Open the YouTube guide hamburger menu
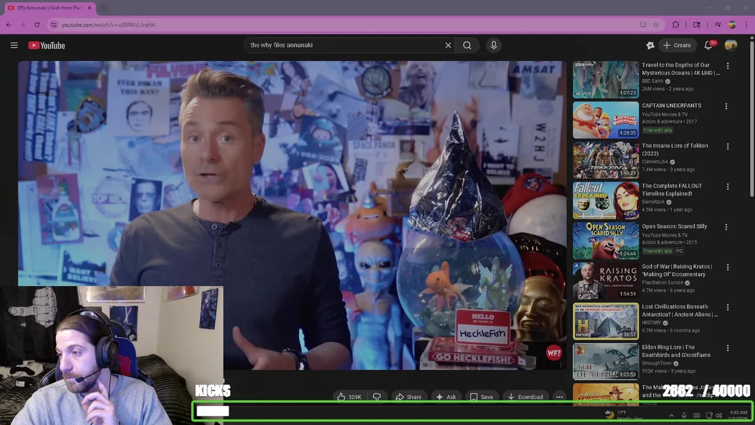Image resolution: width=755 pixels, height=425 pixels. 14,45
